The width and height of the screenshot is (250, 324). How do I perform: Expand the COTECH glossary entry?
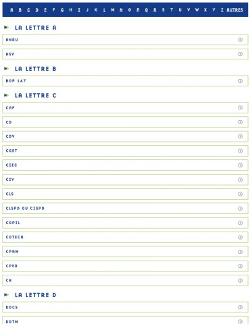[x=125, y=237]
